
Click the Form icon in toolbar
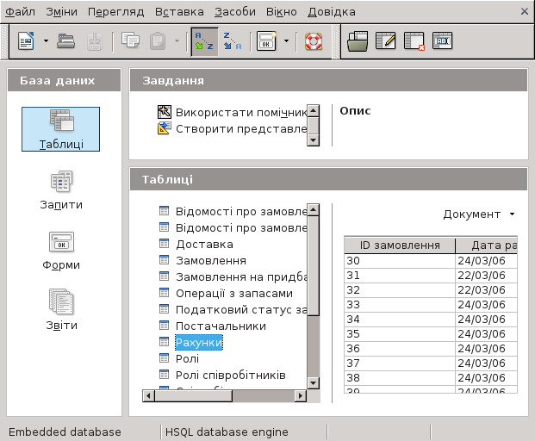(x=266, y=41)
